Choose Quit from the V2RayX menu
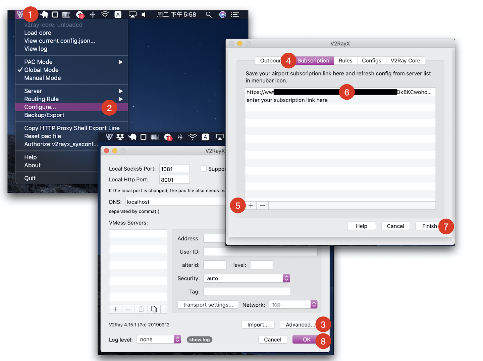This screenshot has width=483, height=361. click(57, 178)
